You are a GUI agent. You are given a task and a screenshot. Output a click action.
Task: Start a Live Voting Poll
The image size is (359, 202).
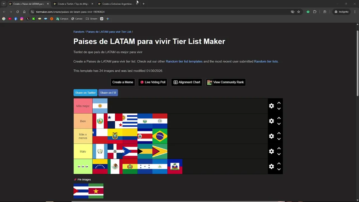pos(153,82)
